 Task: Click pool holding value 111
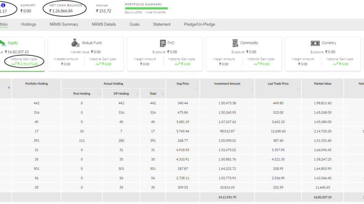point(82,140)
